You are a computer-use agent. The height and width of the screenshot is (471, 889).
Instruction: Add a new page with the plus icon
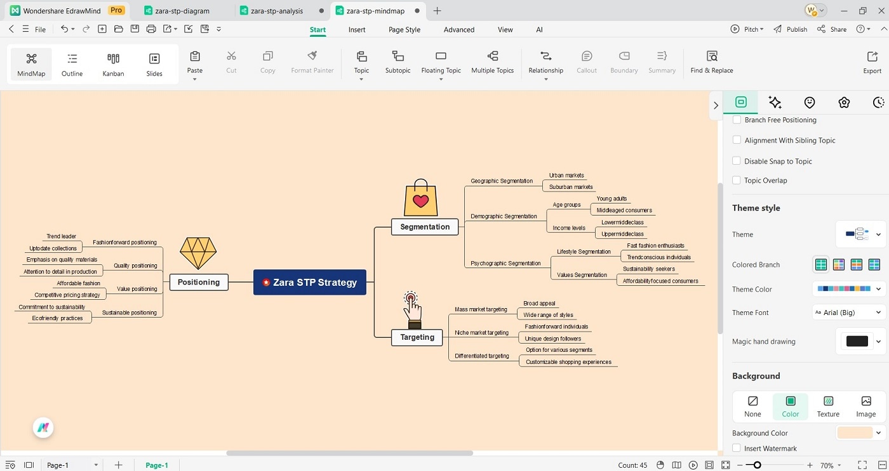[118, 465]
